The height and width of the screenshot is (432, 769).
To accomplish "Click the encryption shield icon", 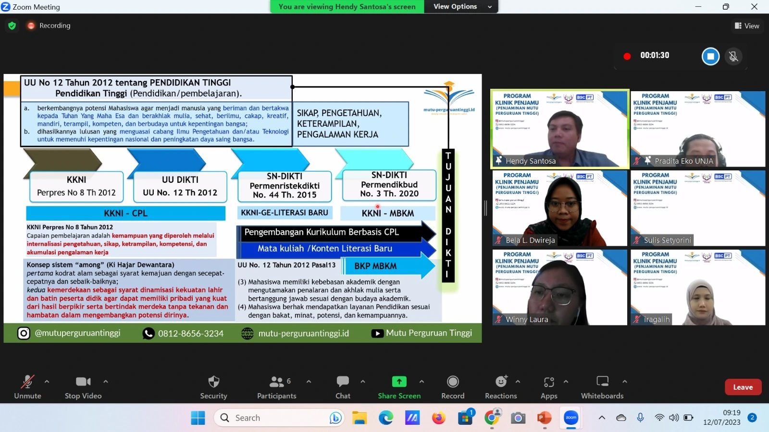I will (x=12, y=25).
